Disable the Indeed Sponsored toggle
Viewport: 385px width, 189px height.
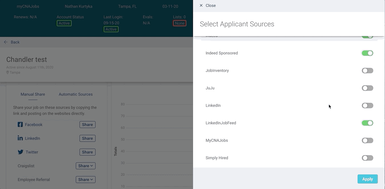click(x=367, y=53)
